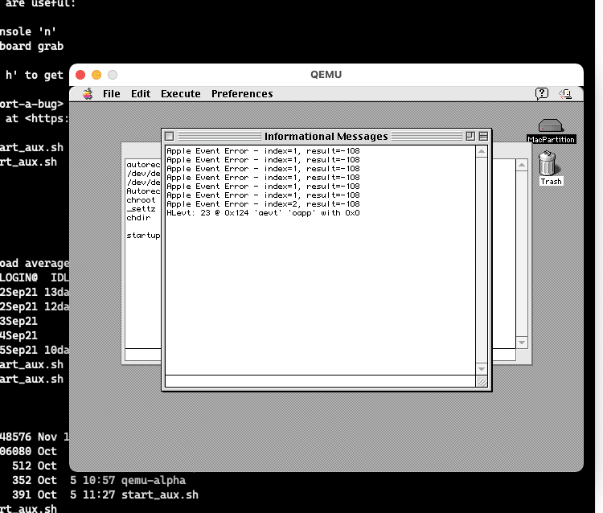Open the application switcher menu icon
Image resolution: width=603 pixels, height=513 pixels.
pyautogui.click(x=565, y=94)
